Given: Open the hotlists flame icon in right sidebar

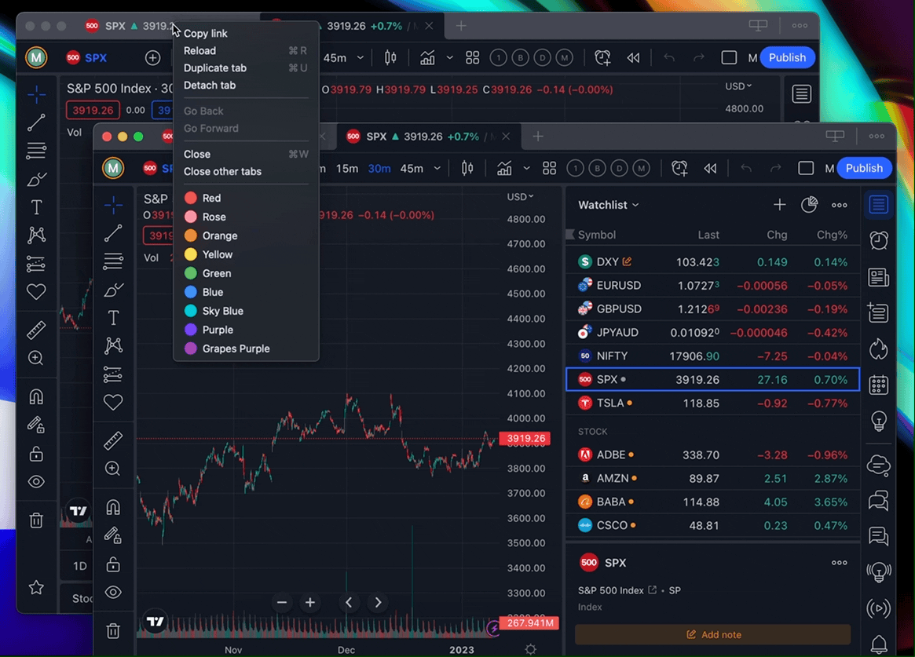Looking at the screenshot, I should click(878, 349).
